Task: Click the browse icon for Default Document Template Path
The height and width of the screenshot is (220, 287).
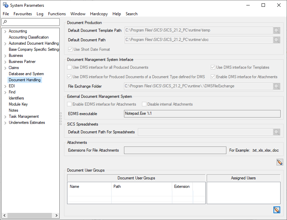Action: [277, 30]
